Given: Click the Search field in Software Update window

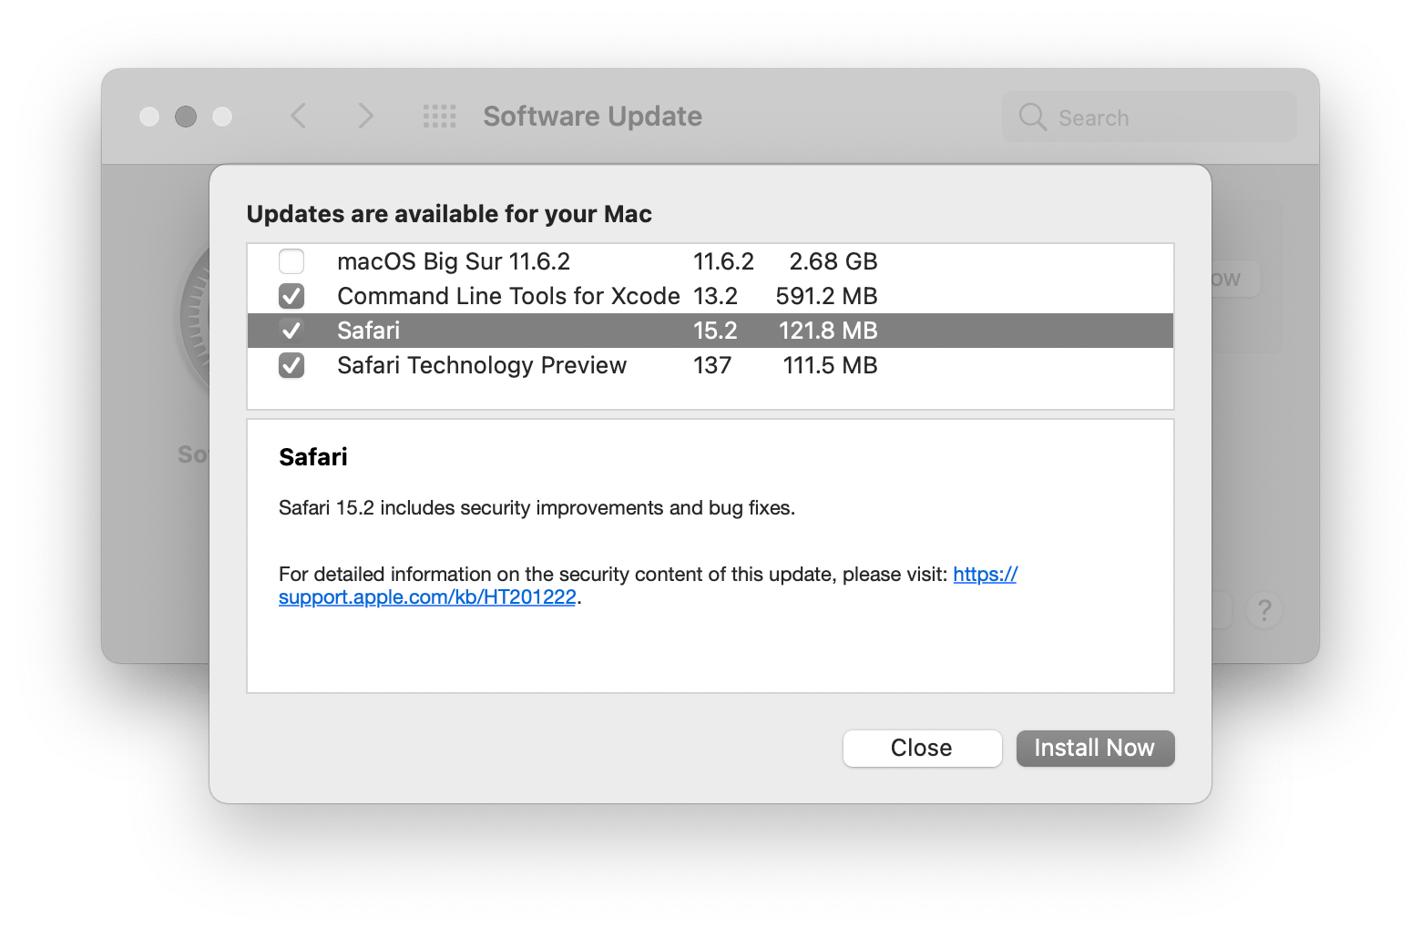Looking at the screenshot, I should (x=1149, y=117).
